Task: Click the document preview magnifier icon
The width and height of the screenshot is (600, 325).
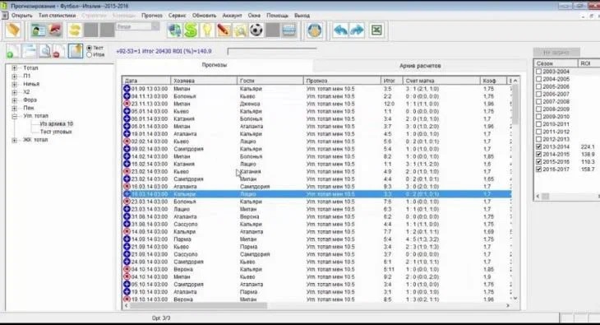Action: click(x=44, y=51)
